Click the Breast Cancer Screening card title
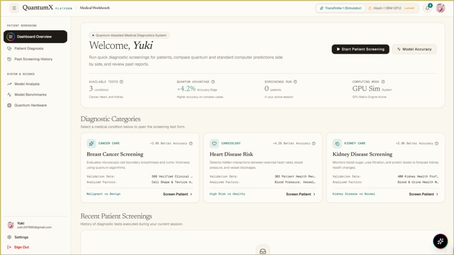 pos(115,154)
